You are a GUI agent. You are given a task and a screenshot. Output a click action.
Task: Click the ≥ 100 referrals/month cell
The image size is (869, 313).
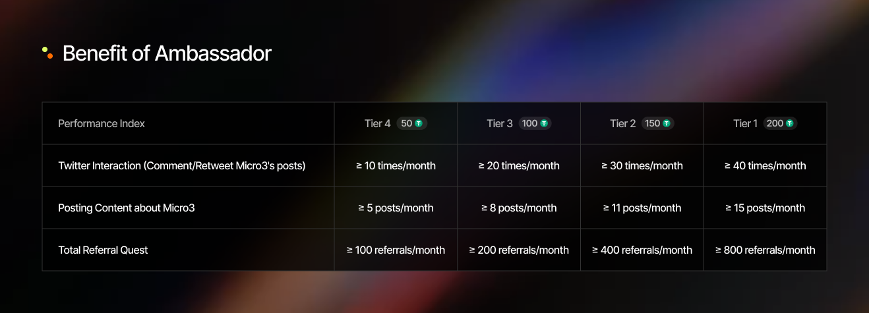click(396, 250)
